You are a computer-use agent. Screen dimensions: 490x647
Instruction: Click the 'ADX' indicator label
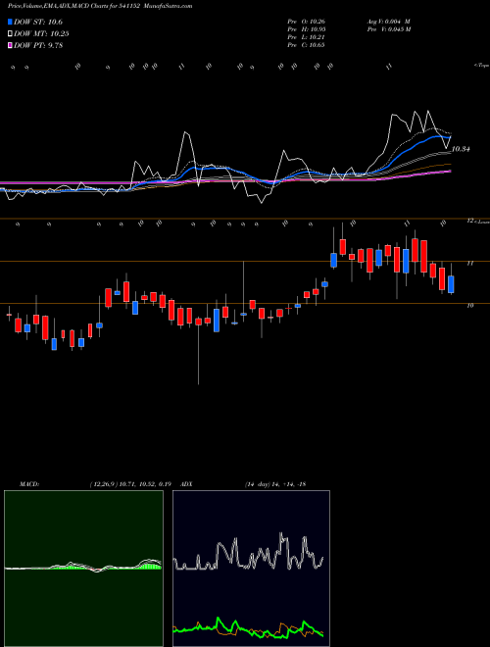pos(187,484)
